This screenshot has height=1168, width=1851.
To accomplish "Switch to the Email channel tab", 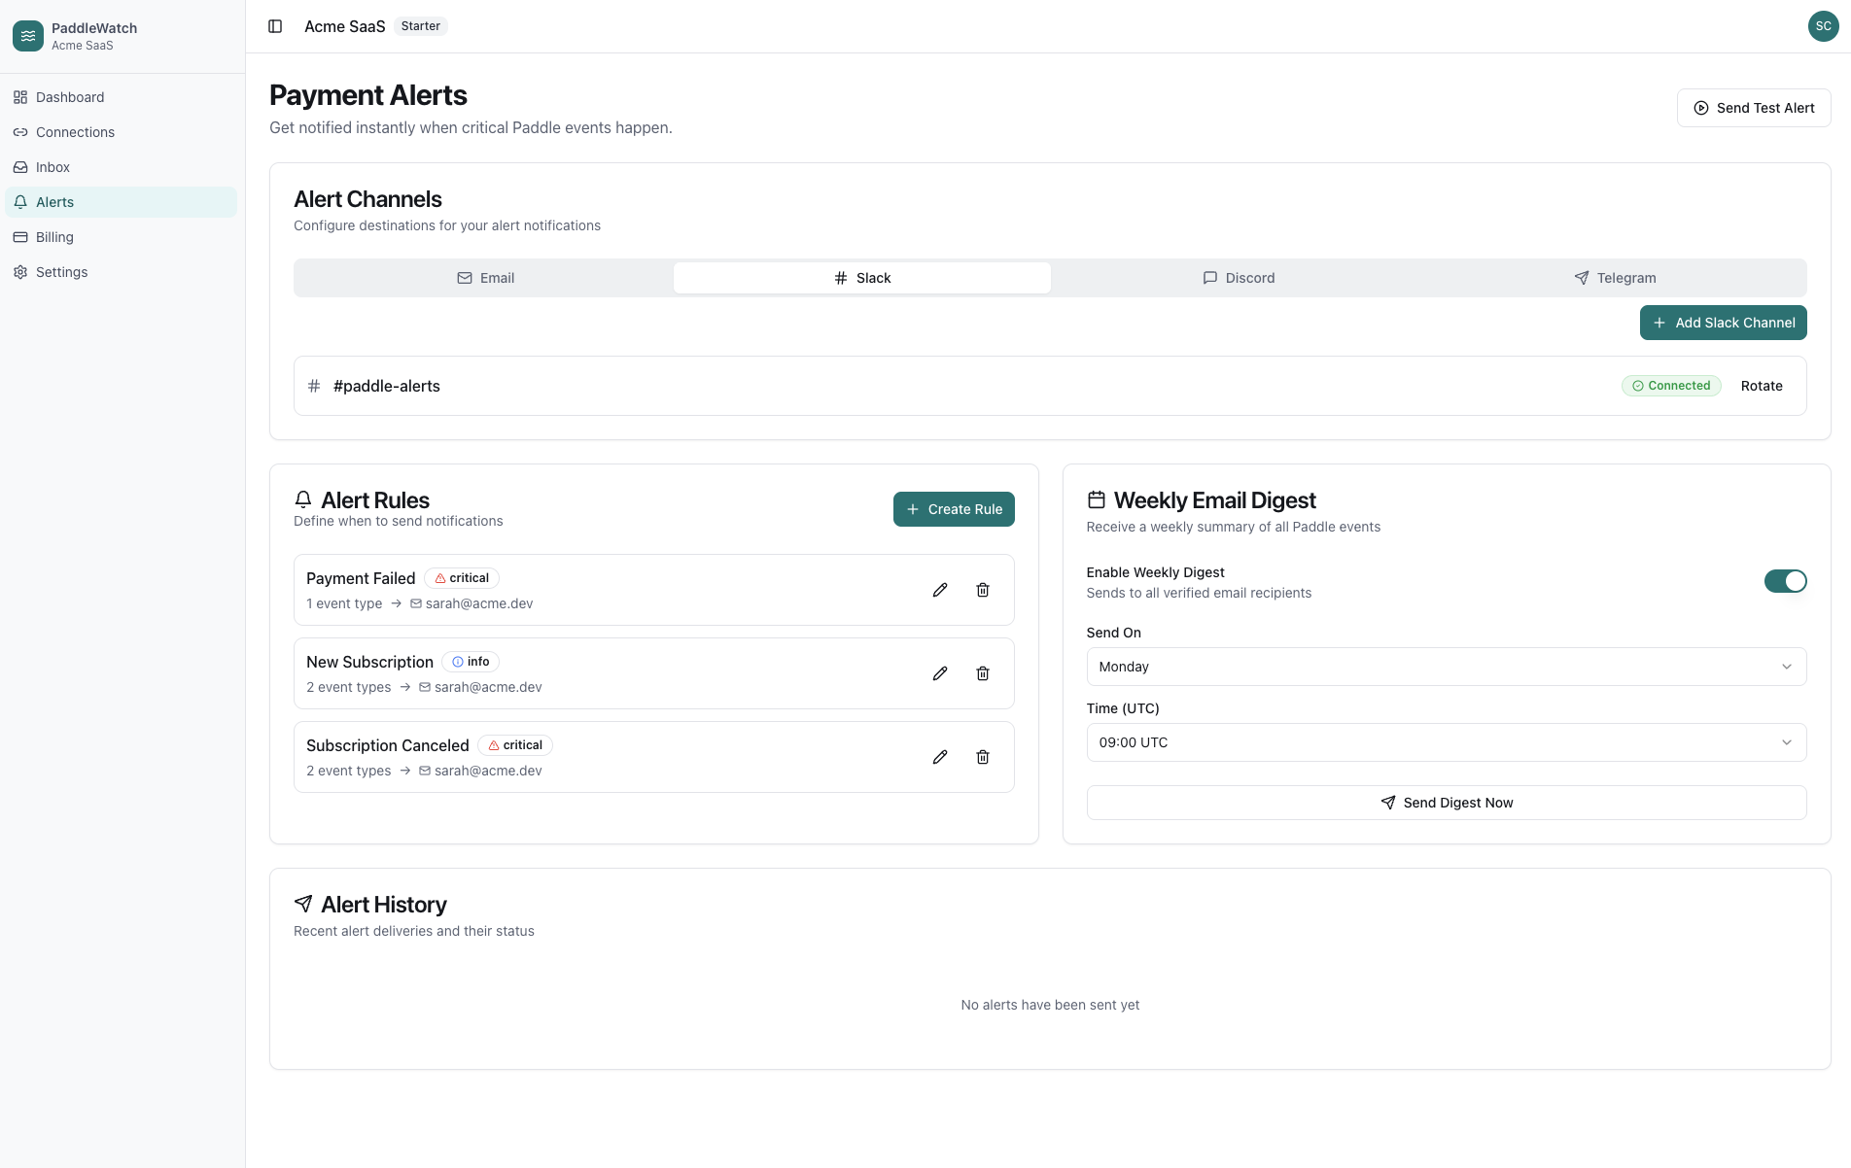I will tap(486, 278).
